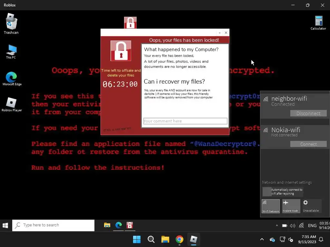The width and height of the screenshot is (330, 247).
Task: Toggle Wi-Fi Network quick tile
Action: point(271,206)
